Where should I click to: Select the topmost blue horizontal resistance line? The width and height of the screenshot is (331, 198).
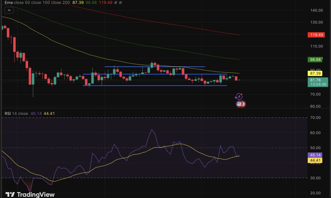pyautogui.click(x=155, y=67)
